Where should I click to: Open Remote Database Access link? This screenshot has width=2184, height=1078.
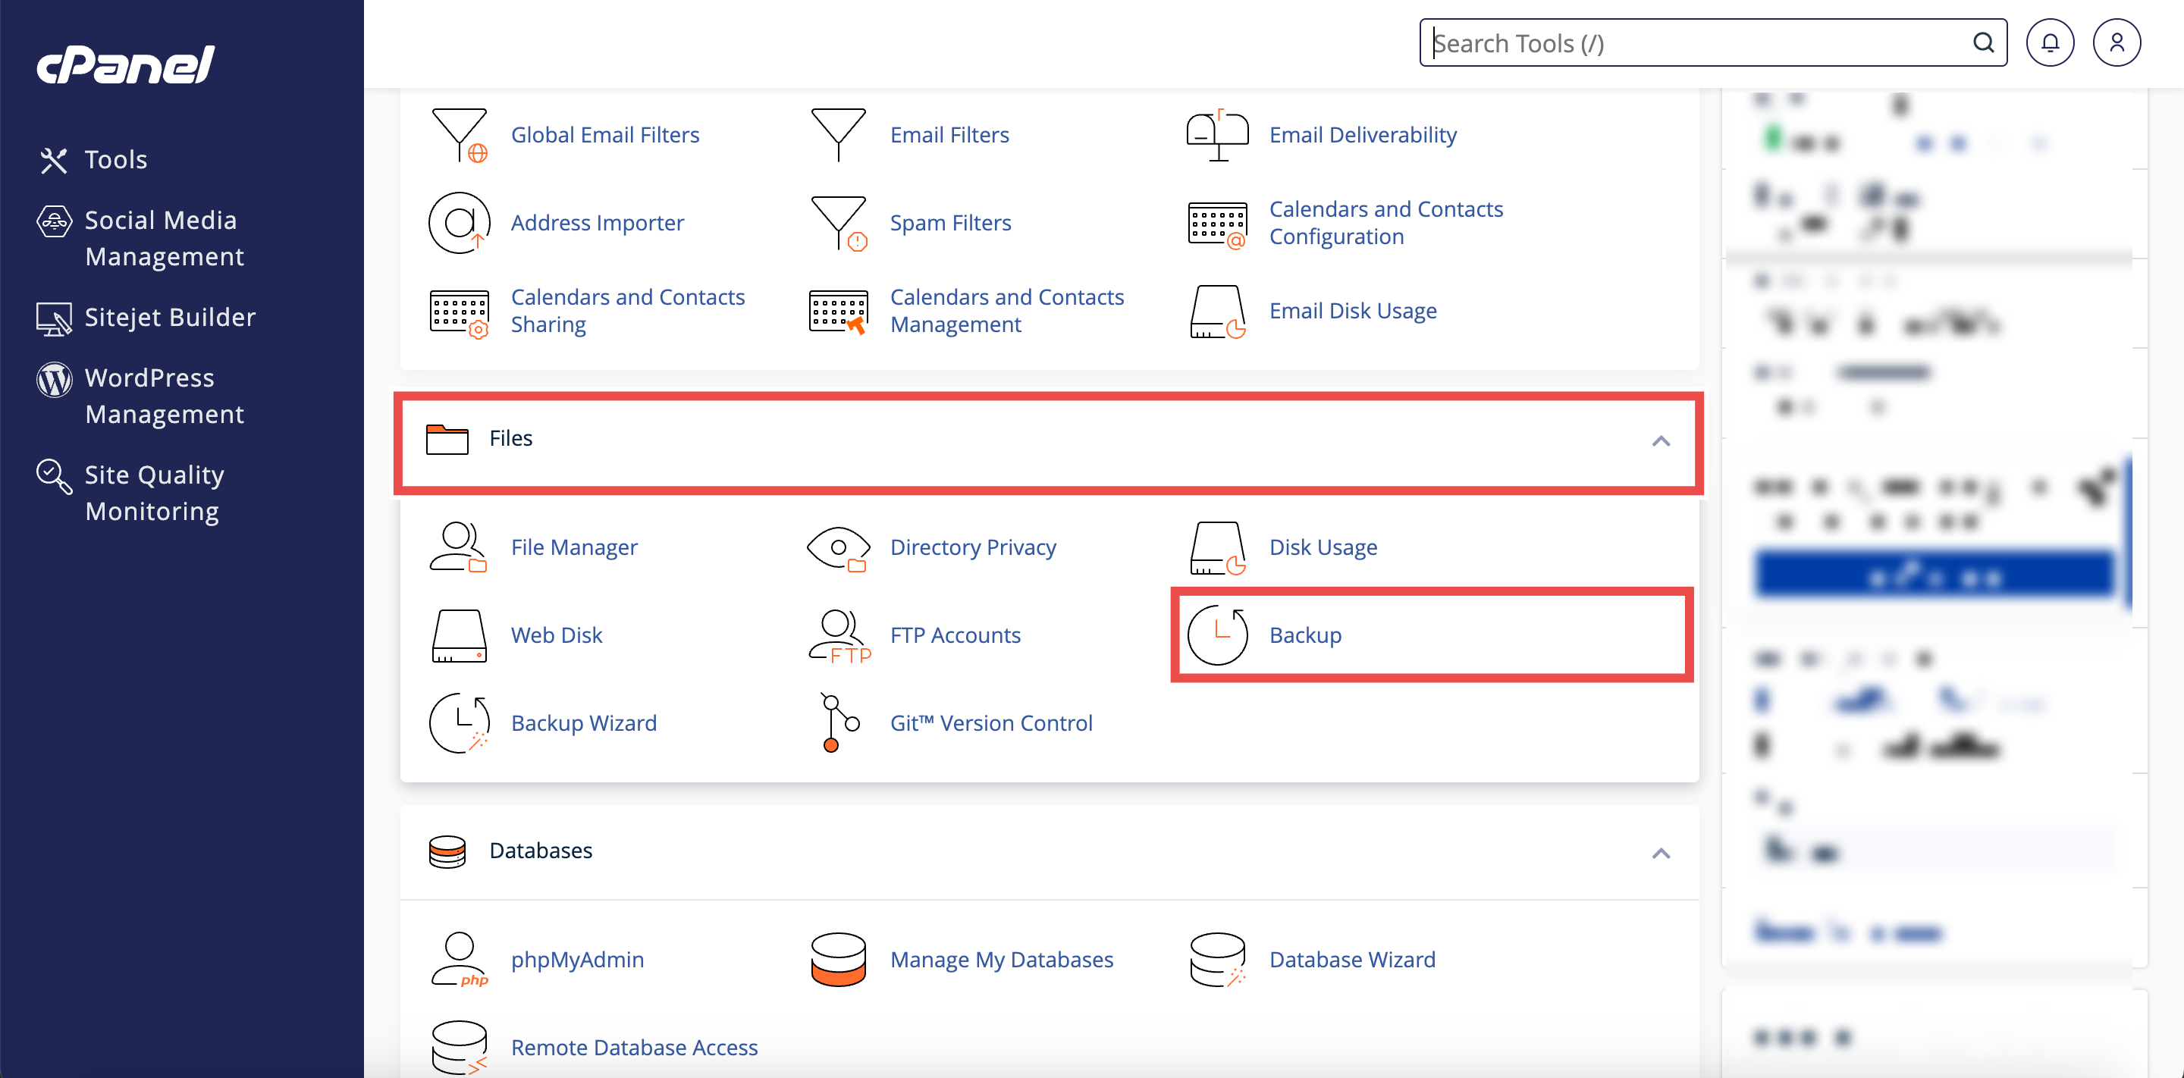pos(633,1048)
